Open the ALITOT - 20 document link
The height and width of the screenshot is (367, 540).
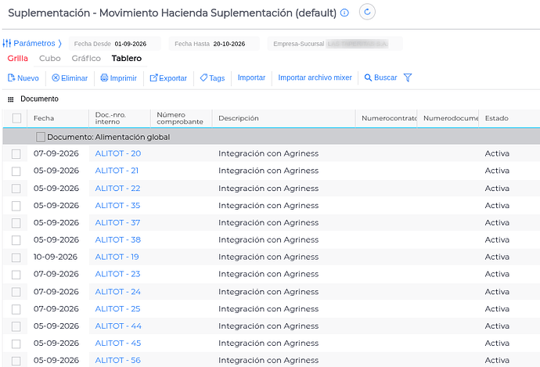tap(117, 153)
